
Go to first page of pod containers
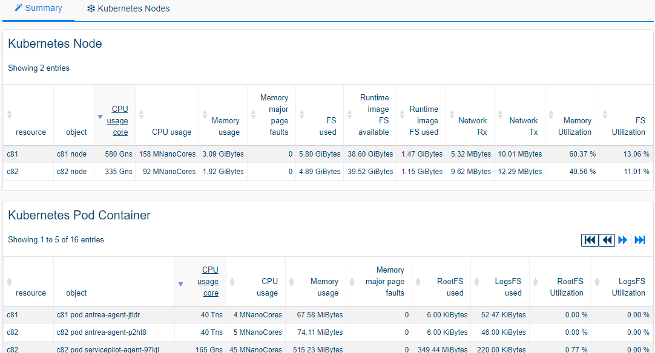coord(590,240)
